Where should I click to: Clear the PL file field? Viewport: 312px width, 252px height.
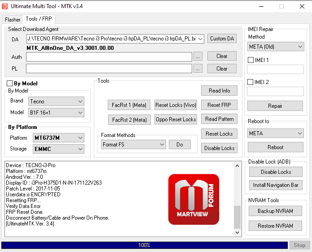click(x=222, y=68)
